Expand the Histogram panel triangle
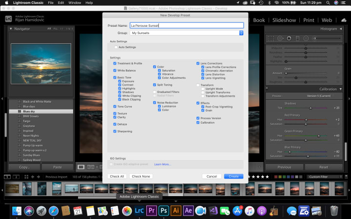The height and width of the screenshot is (219, 351). (x=341, y=29)
